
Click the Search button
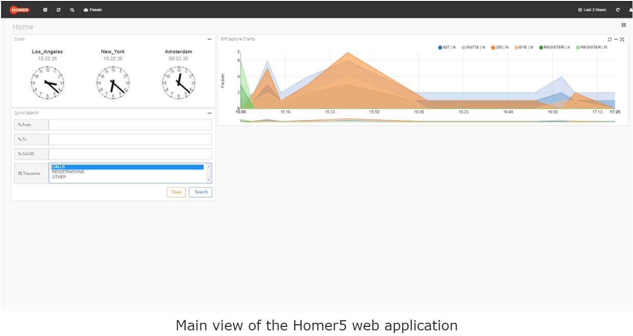pyautogui.click(x=200, y=192)
